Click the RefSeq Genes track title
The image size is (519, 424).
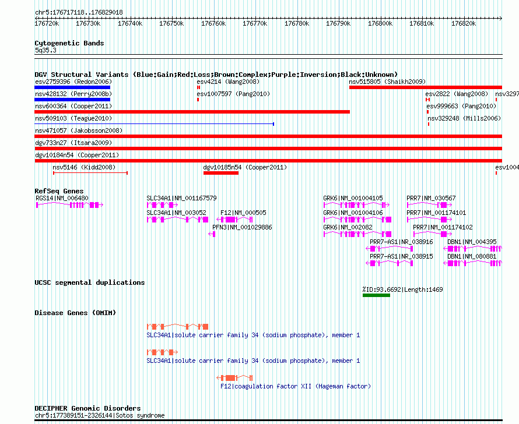click(59, 191)
